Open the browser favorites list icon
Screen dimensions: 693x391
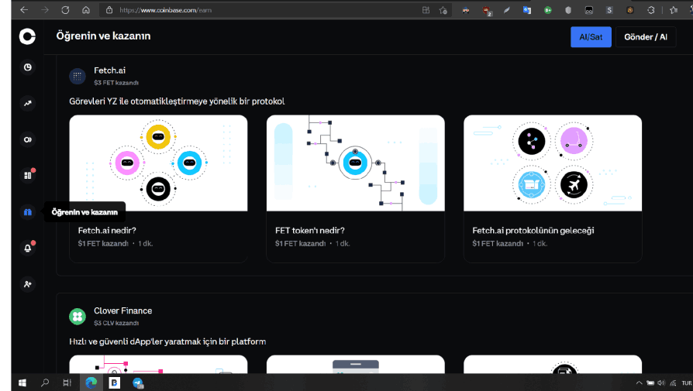673,10
